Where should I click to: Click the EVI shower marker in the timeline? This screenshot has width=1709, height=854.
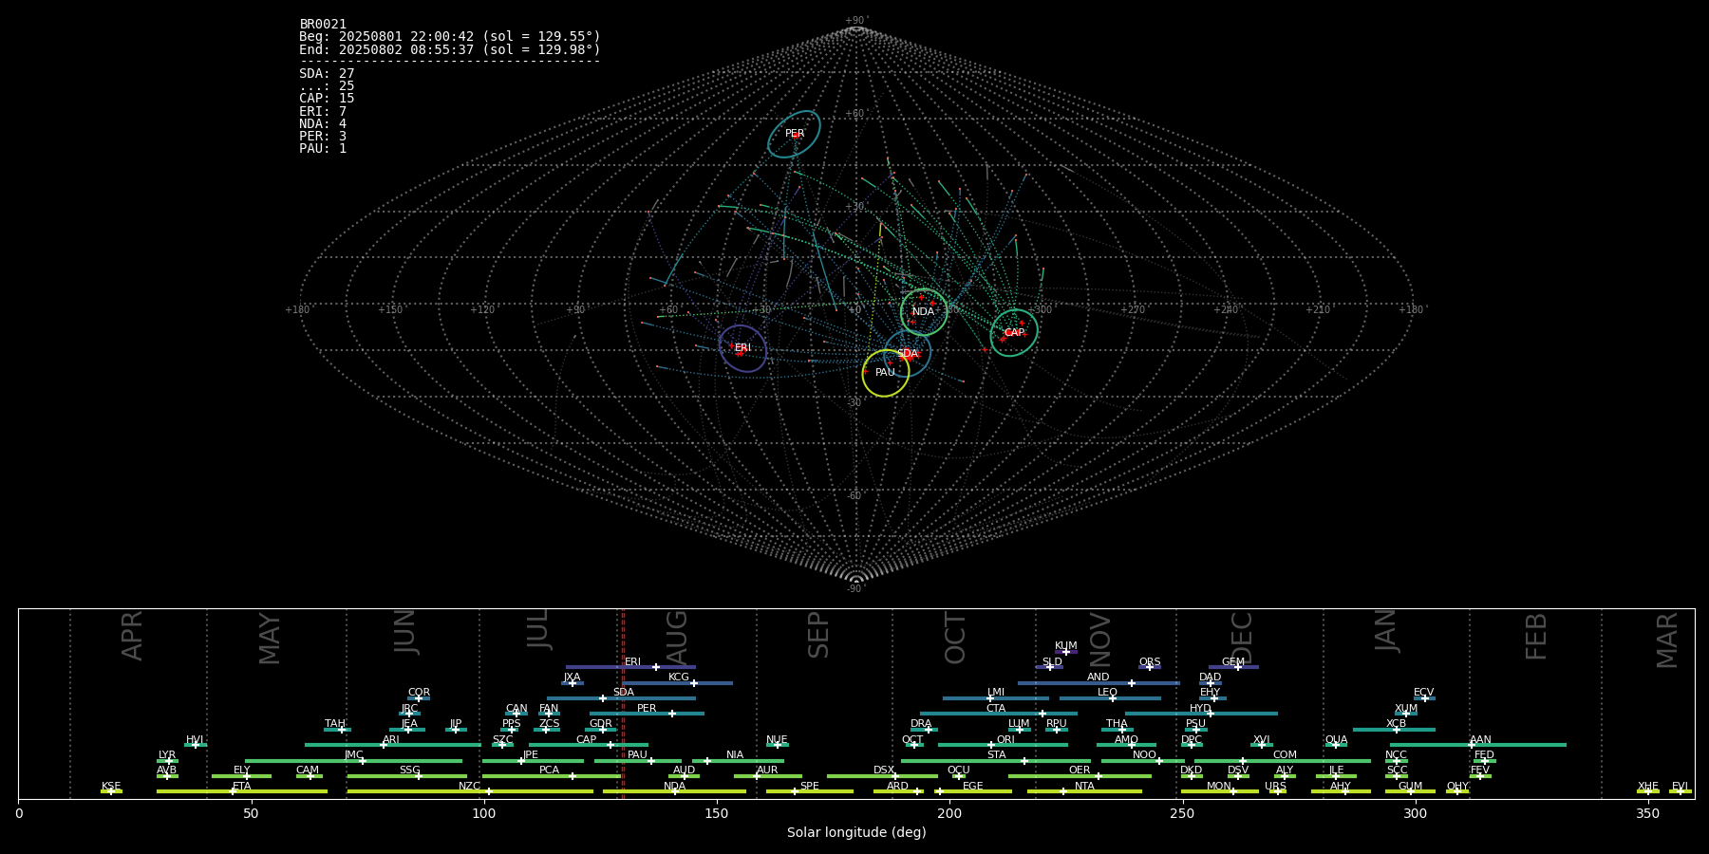tap(1680, 791)
